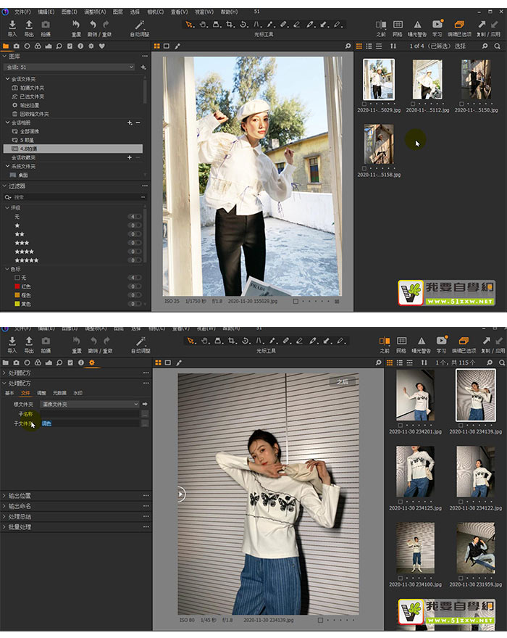507x638 pixels.
Task: Collapse the 会话文件夹 tree section
Action: 7,79
